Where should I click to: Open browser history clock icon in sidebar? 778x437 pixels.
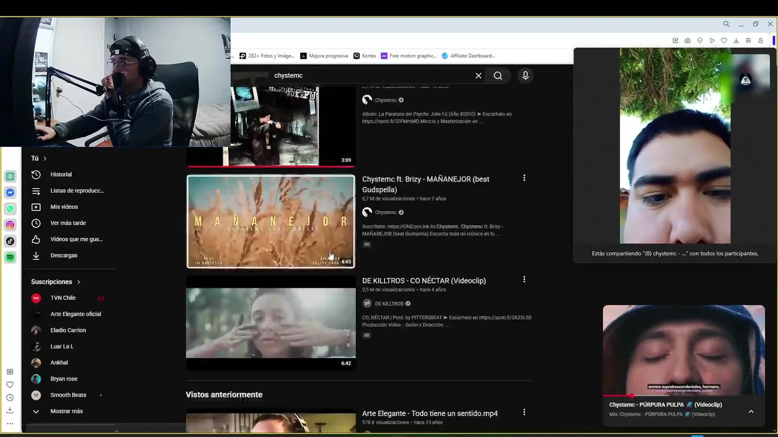click(10, 398)
